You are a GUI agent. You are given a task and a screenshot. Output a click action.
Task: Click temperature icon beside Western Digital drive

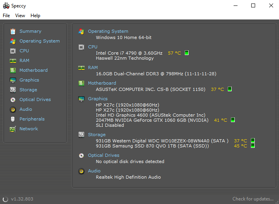click(253, 140)
